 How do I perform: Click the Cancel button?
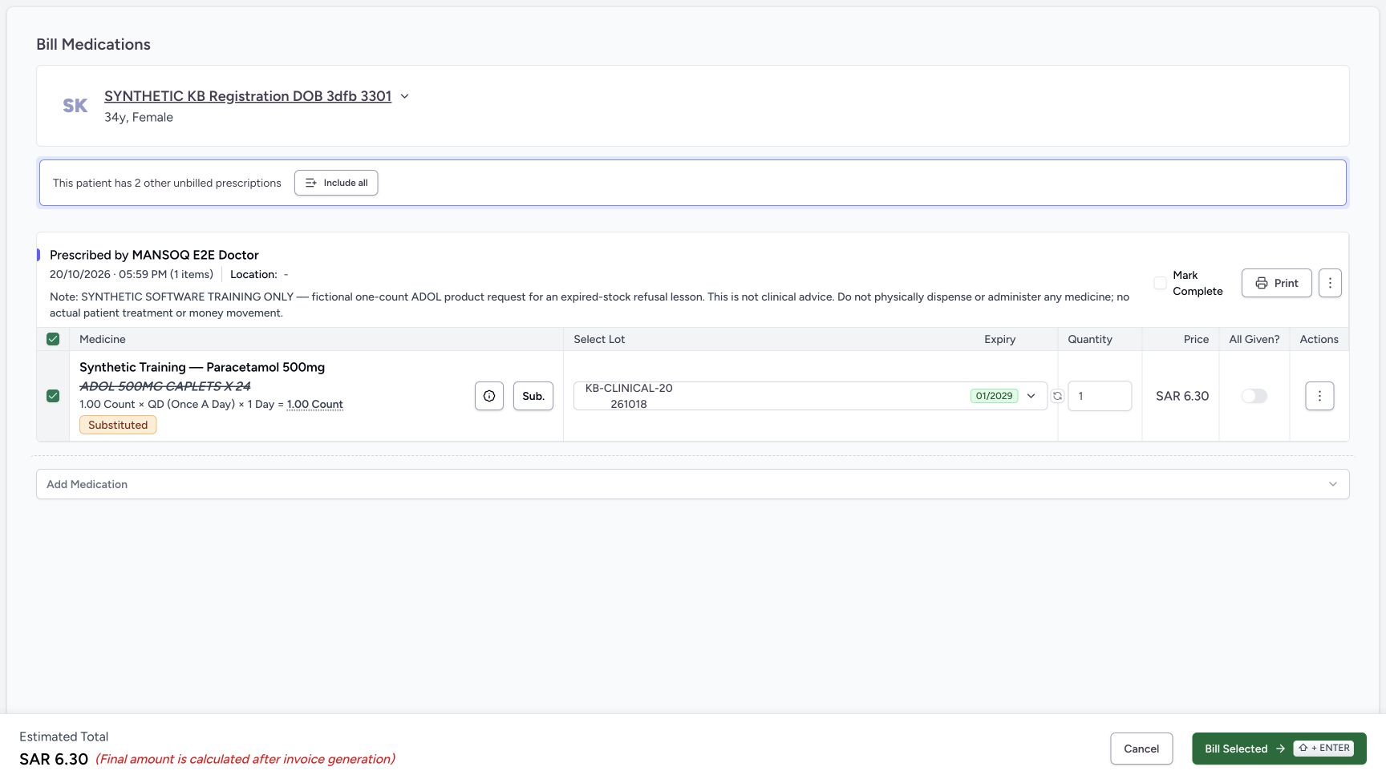(x=1141, y=749)
